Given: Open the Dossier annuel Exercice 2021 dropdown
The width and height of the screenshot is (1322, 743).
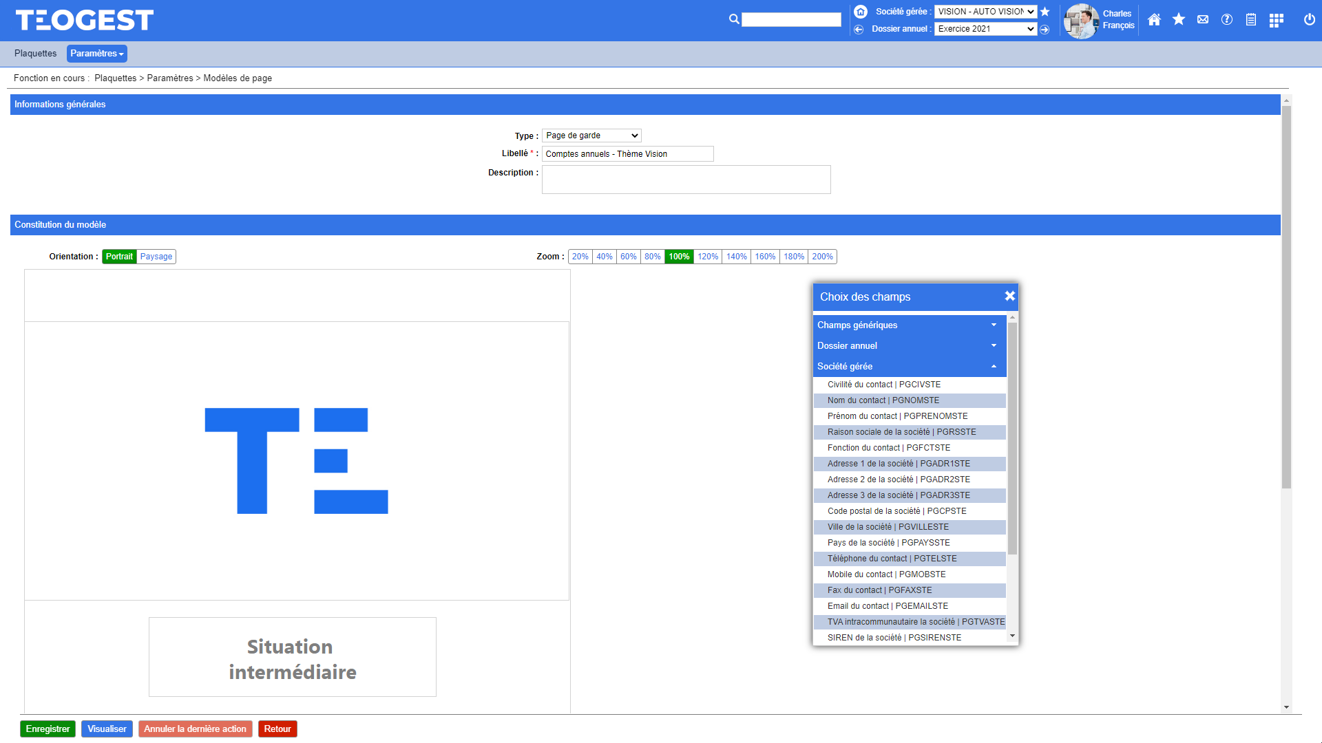Looking at the screenshot, I should point(985,29).
